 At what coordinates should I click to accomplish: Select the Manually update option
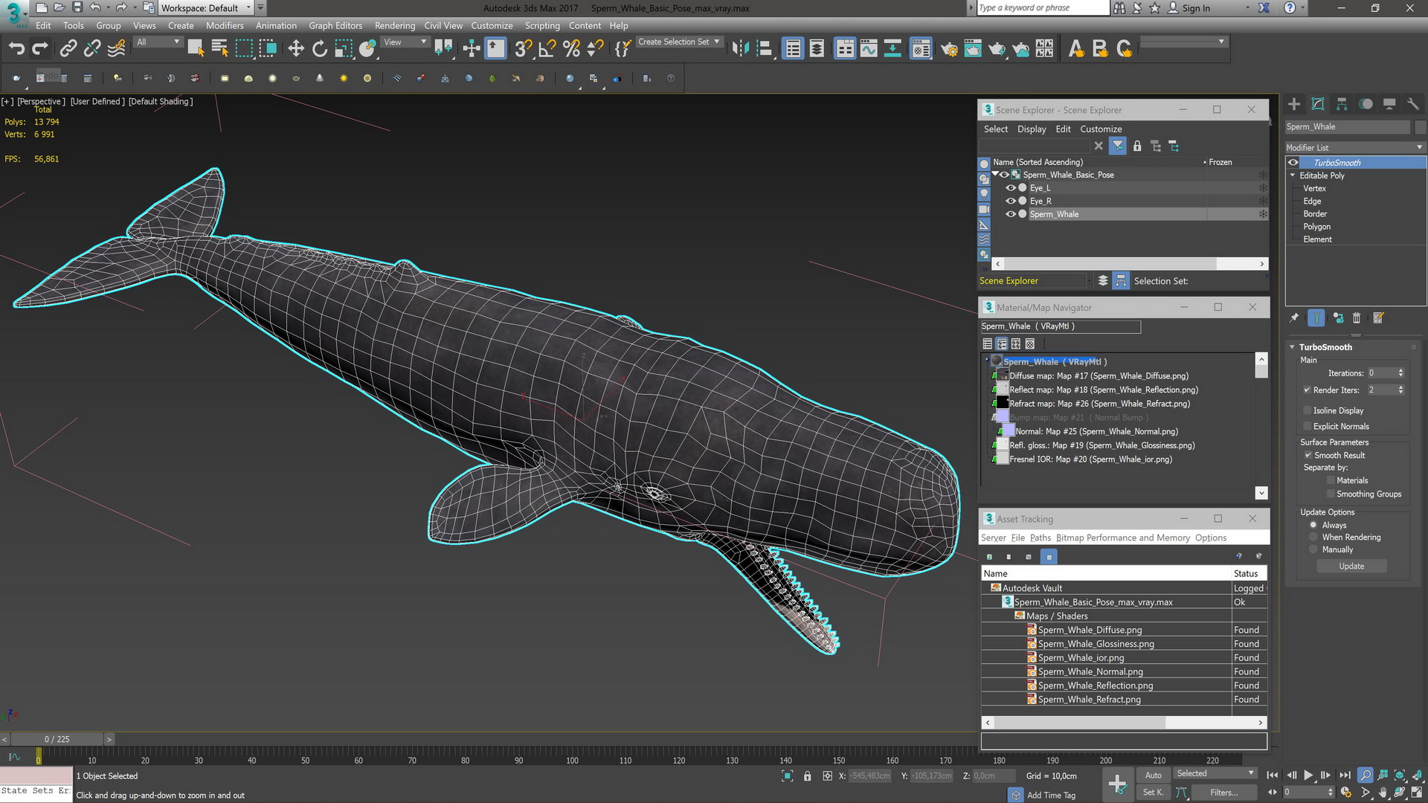tap(1313, 550)
